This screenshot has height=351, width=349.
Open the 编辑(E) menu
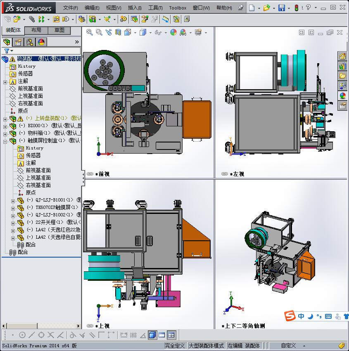(92, 8)
